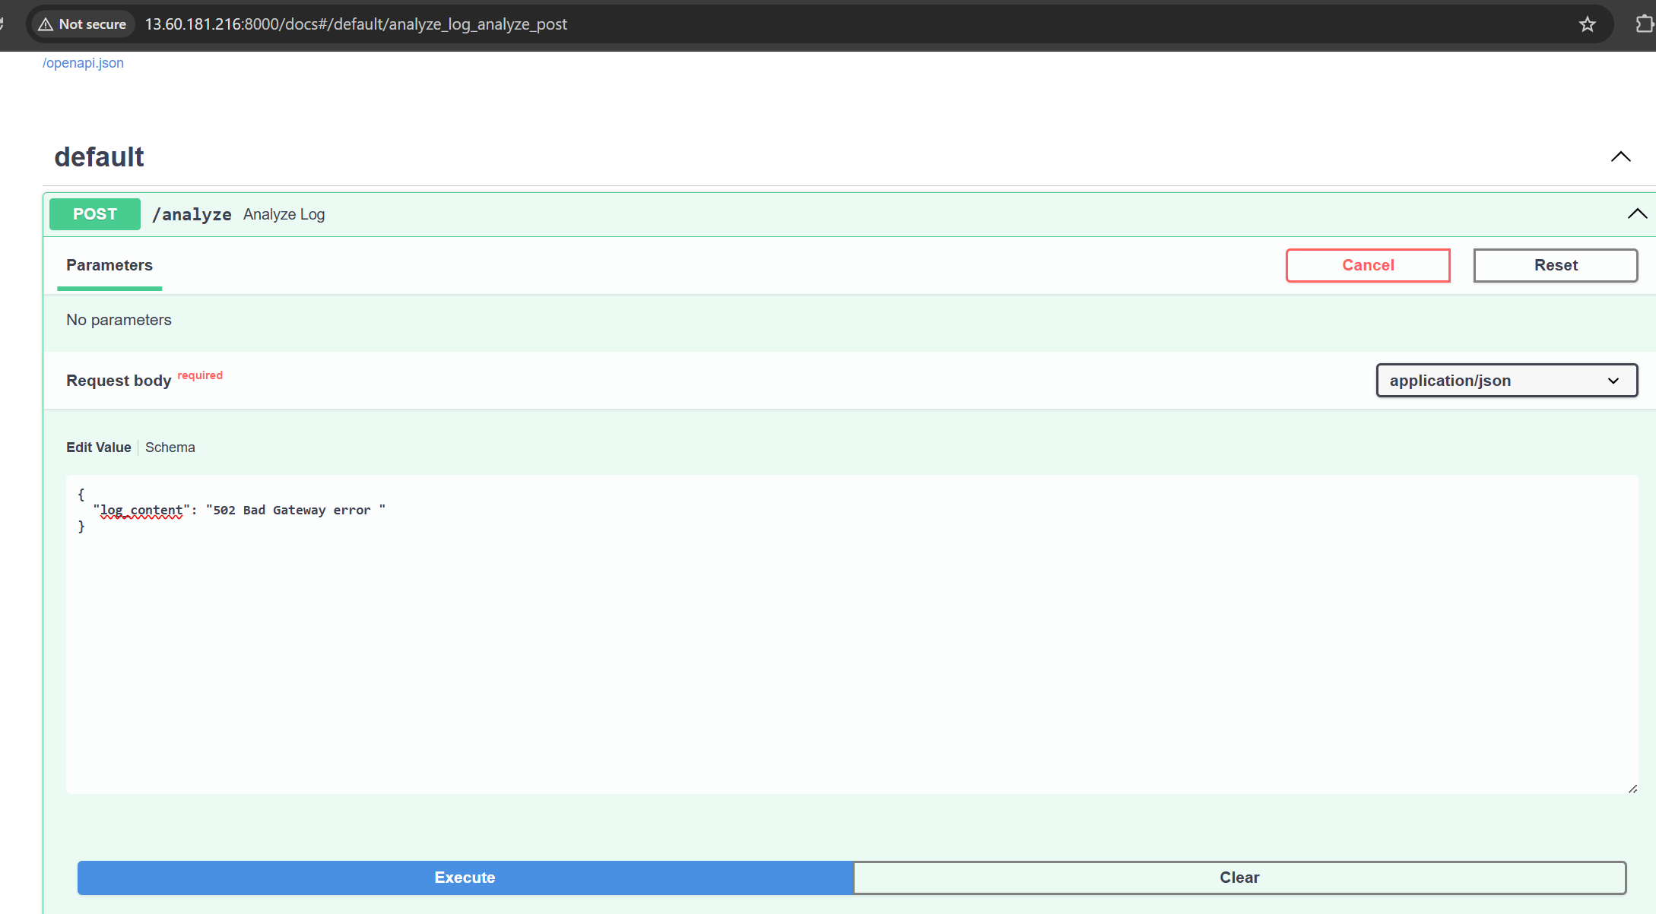Click the resize handle of the JSON textarea
Screen dimensions: 1656x914
click(1632, 789)
